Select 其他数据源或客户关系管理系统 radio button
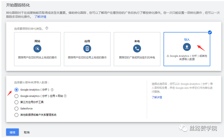 [16, 115]
